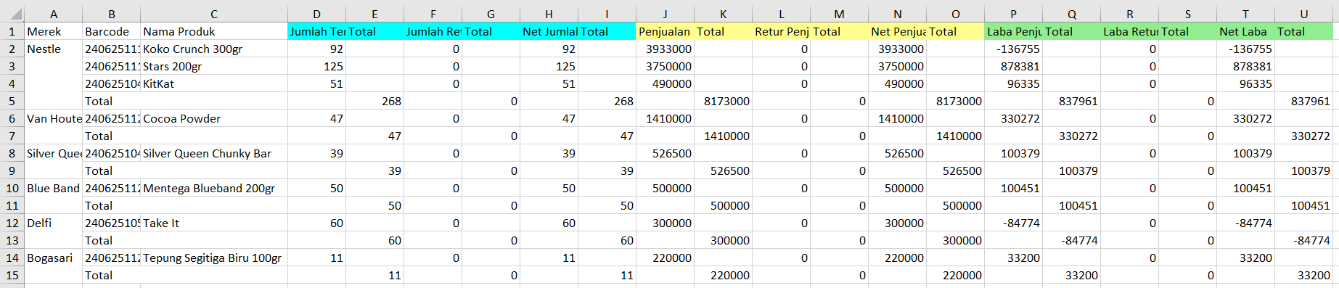This screenshot has width=1339, height=288.
Task: Select the Nestle brand cell
Action: (x=54, y=49)
